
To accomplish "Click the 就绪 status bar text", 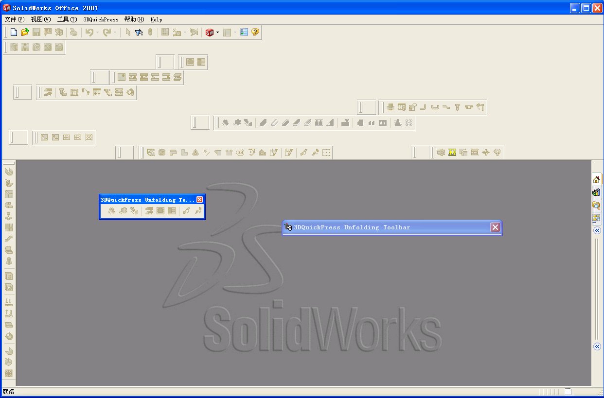I will [8, 392].
